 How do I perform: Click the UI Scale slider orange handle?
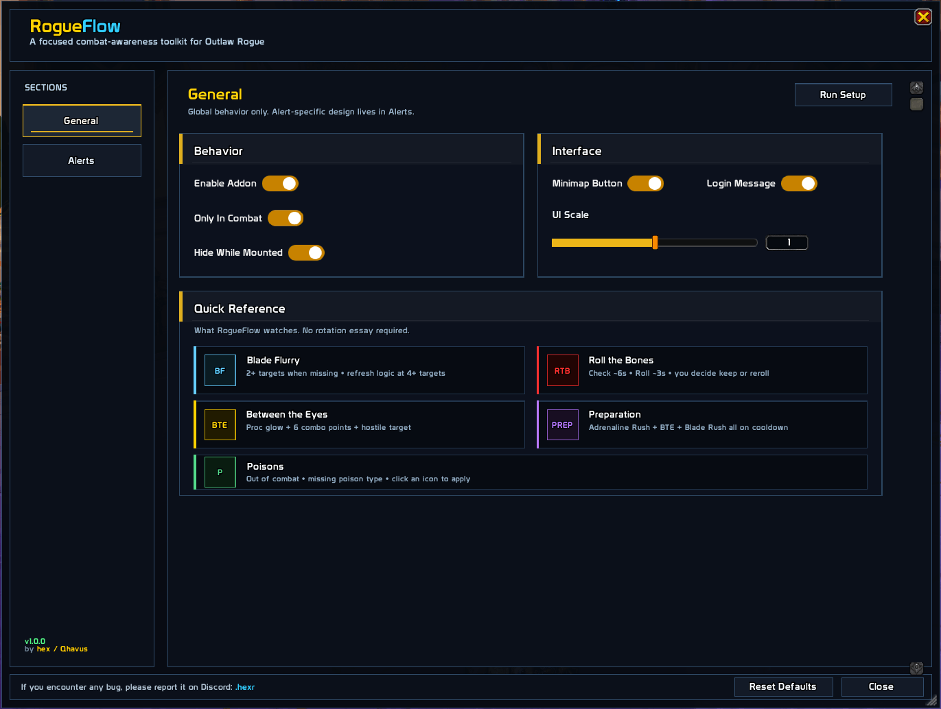coord(655,242)
